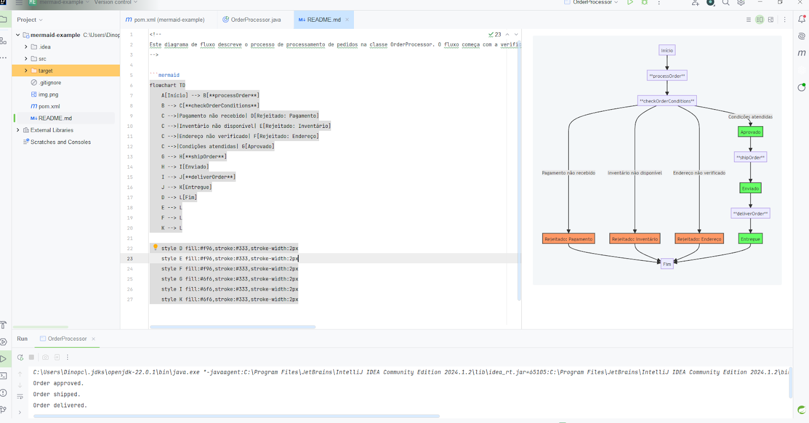This screenshot has height=423, width=809.
Task: Open the Maven tool window
Action: click(801, 53)
